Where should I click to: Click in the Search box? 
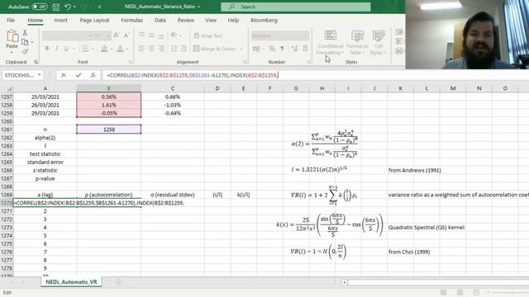tap(296, 7)
